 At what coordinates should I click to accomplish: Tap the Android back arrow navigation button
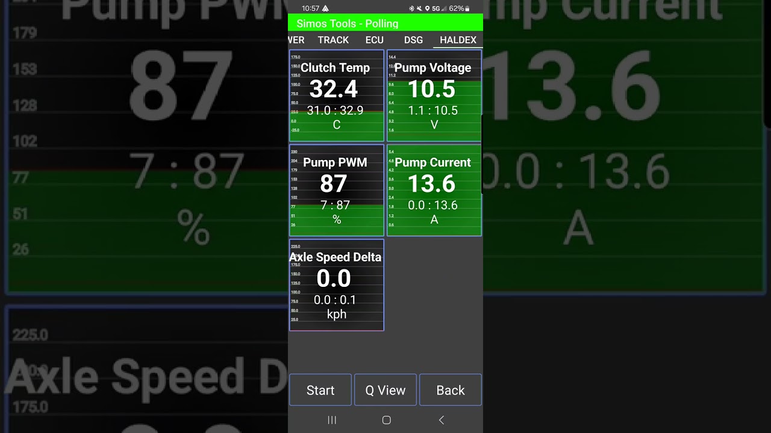click(441, 420)
